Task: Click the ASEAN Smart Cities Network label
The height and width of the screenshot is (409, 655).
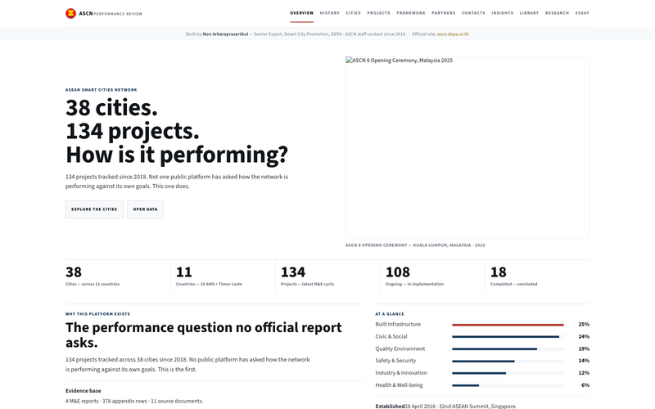Action: click(101, 90)
